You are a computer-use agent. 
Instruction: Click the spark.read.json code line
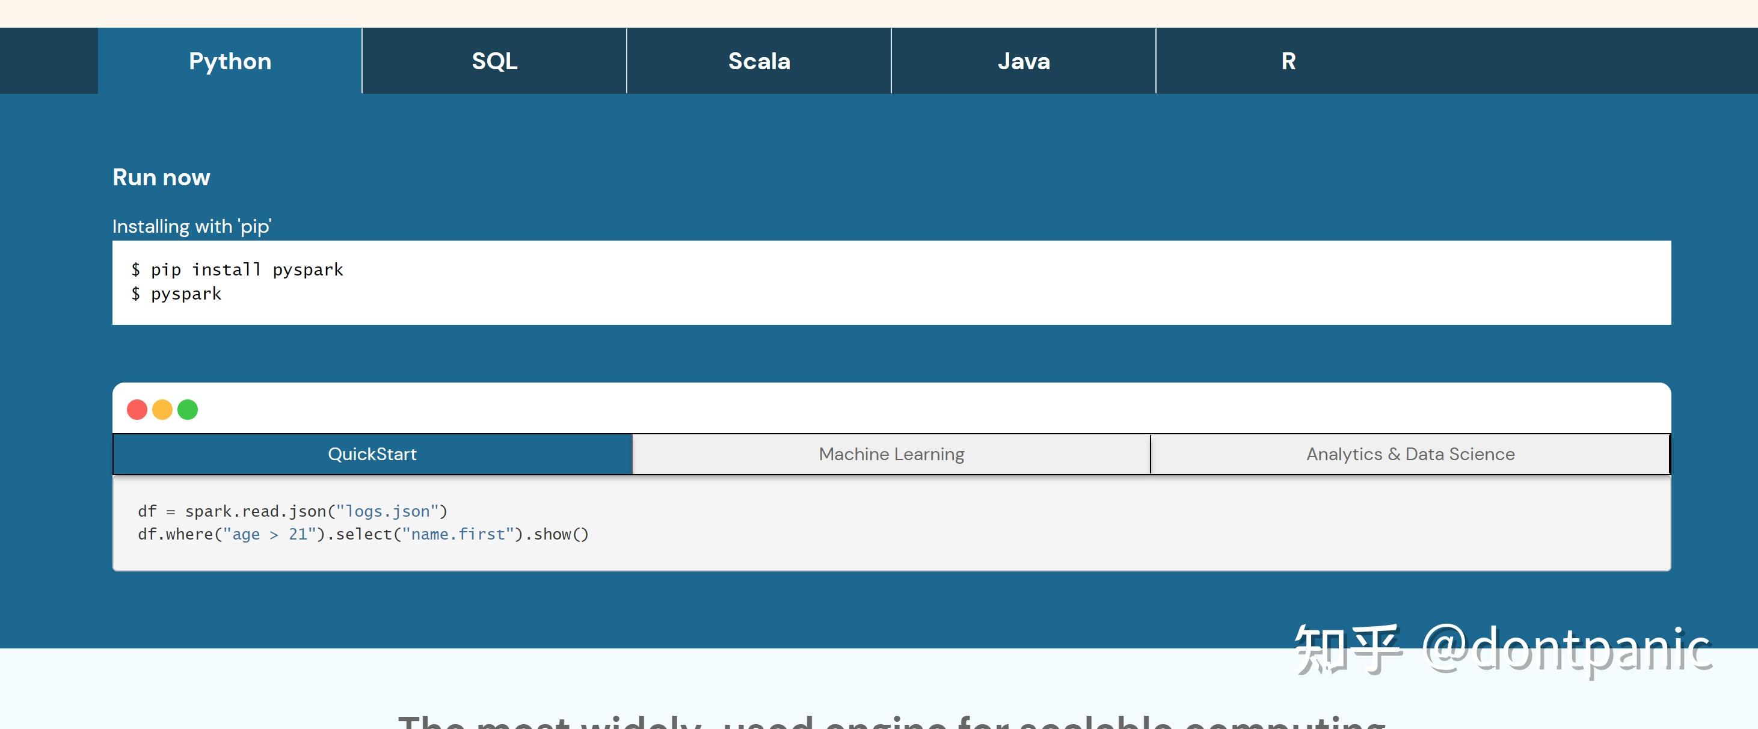click(292, 511)
